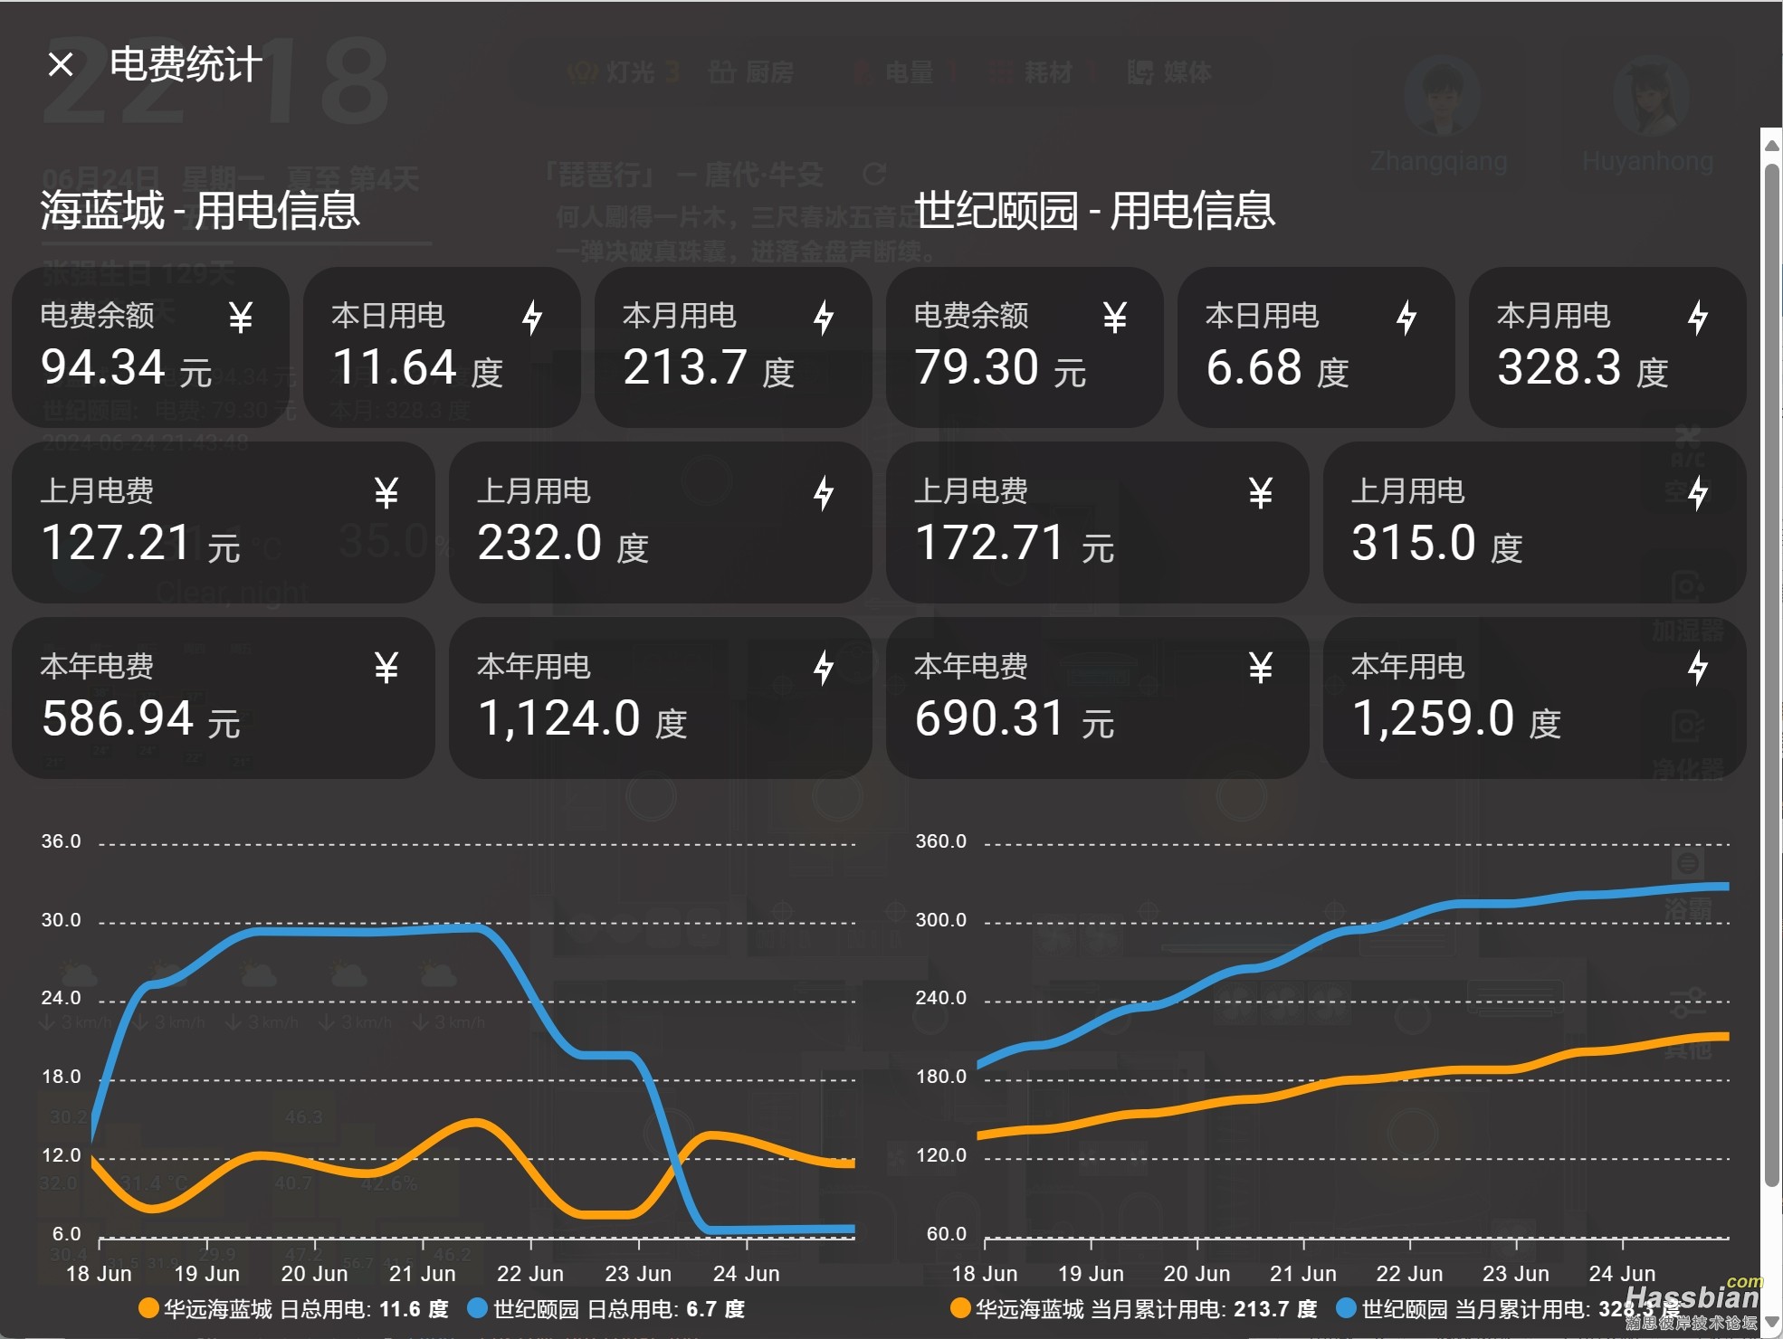Click 19 Jun on daily usage chart axis
This screenshot has width=1783, height=1339.
(x=207, y=1274)
